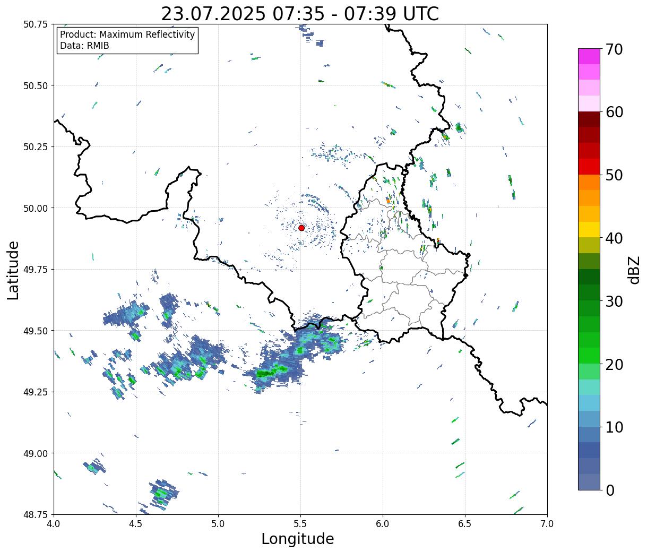
Task: Click the bright green colorbar segment above 20
Action: pos(589,356)
